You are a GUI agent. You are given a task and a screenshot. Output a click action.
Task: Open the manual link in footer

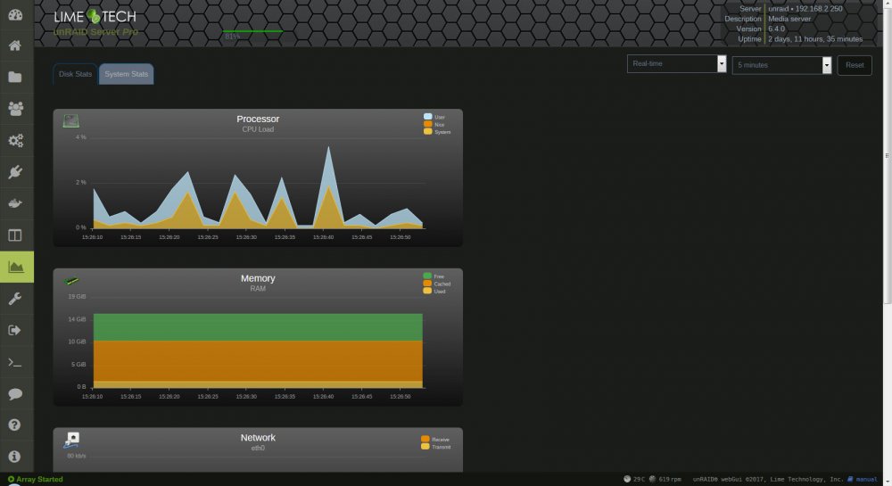pos(866,479)
